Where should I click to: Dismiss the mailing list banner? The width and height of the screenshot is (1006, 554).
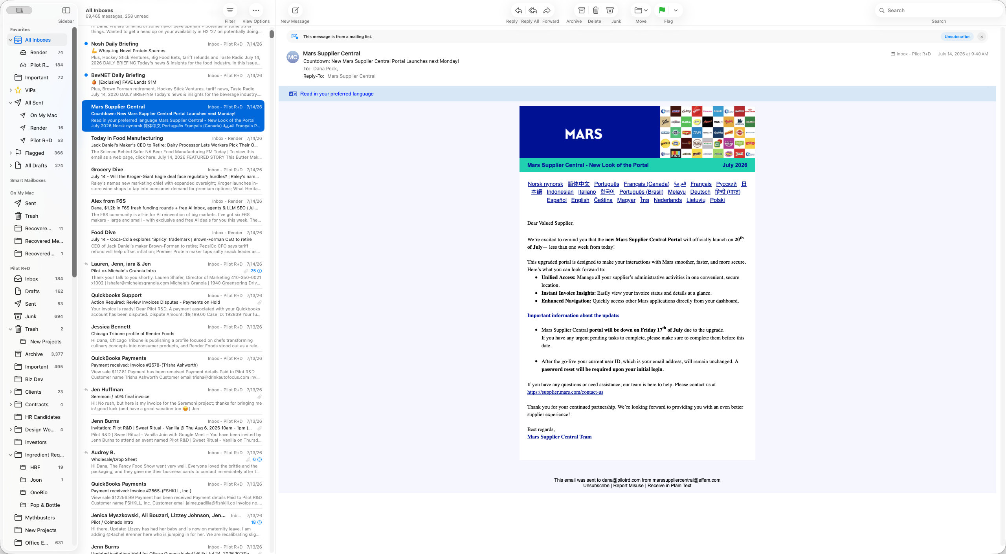click(982, 37)
